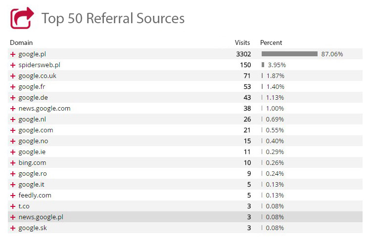Click the red referral share arrow icon
Viewport: 371px width, 237px height.
(x=22, y=18)
